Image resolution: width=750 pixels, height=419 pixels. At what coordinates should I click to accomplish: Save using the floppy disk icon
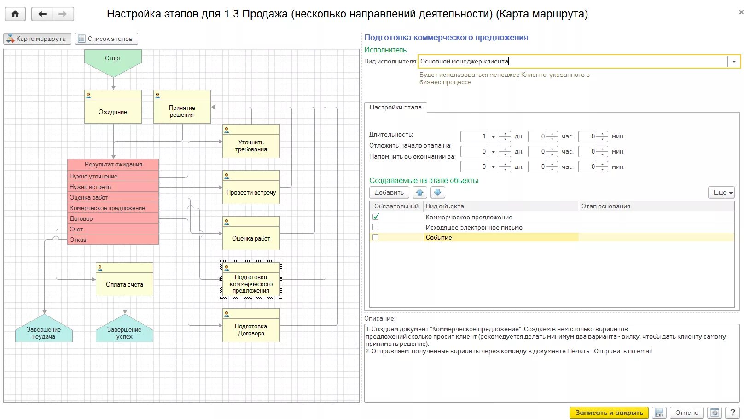pos(659,413)
